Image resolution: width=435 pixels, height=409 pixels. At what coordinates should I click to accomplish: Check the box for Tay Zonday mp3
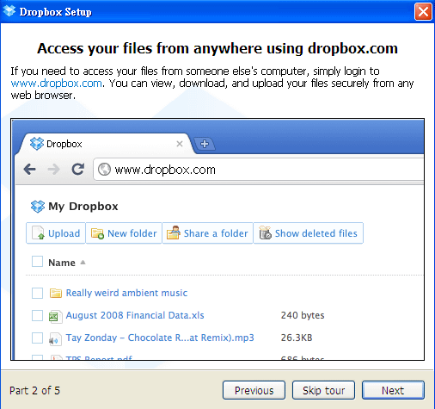[x=37, y=338]
